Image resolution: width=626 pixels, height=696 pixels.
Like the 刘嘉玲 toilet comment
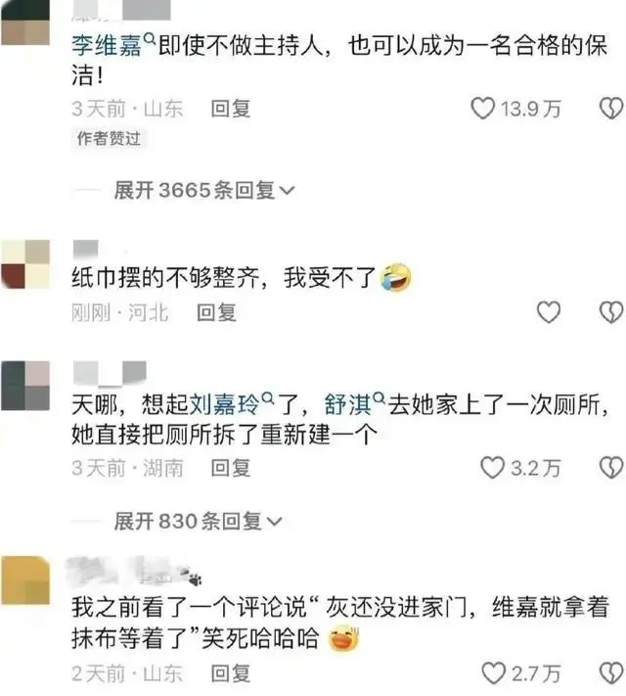pos(492,468)
